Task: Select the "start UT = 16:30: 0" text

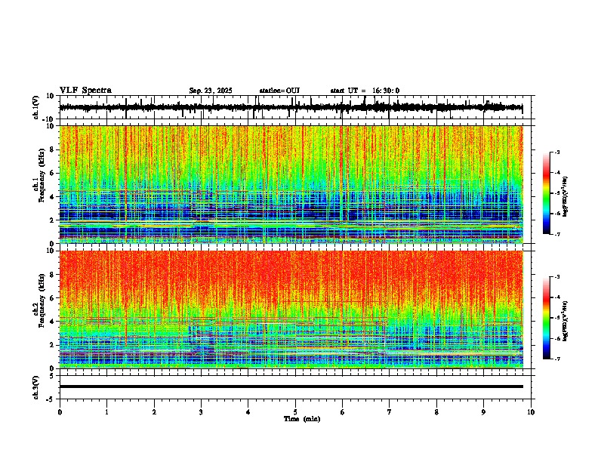Action: (x=365, y=91)
